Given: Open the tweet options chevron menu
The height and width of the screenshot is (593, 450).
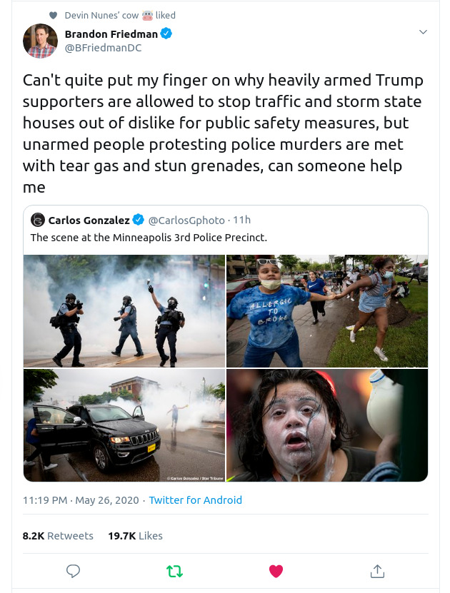Looking at the screenshot, I should 423,32.
